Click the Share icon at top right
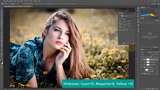The width and height of the screenshot is (160, 90). coord(158,4)
